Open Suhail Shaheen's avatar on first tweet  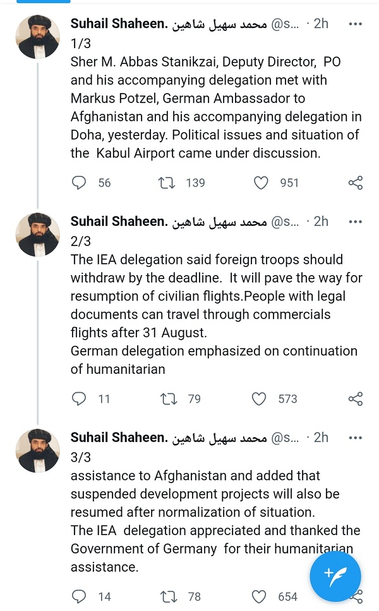(38, 37)
